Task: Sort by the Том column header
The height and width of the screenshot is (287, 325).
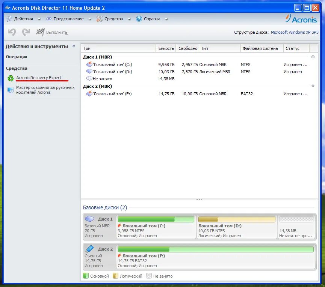Action: pos(118,48)
